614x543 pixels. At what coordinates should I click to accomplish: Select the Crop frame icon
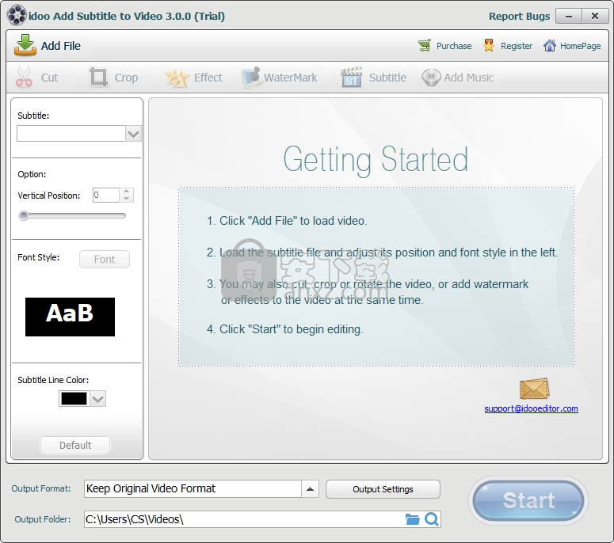[x=98, y=77]
